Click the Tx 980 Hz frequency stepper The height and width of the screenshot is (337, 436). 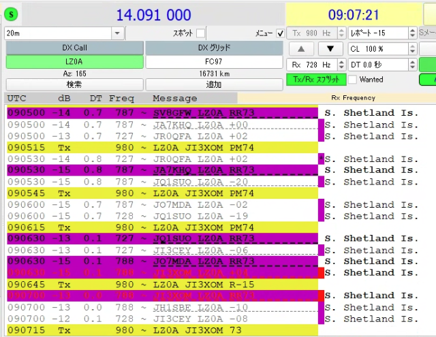(341, 33)
